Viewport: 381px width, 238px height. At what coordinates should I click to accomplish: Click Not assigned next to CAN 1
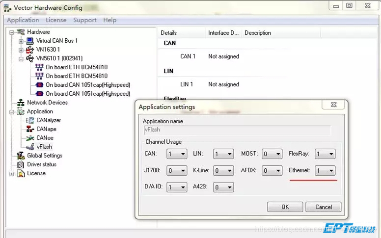pyautogui.click(x=224, y=56)
